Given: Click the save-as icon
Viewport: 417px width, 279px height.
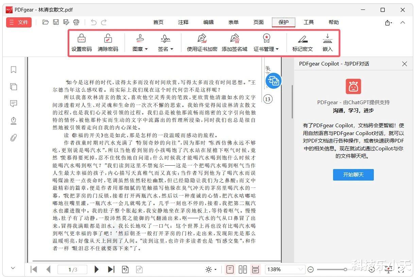Looking at the screenshot, I should [x=66, y=22].
